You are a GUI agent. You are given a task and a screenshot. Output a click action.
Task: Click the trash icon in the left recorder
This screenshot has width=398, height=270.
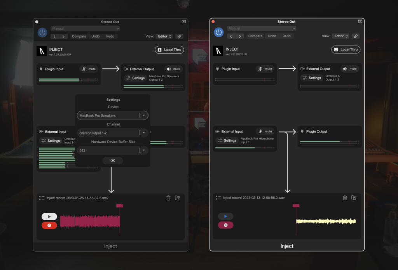pyautogui.click(x=168, y=198)
